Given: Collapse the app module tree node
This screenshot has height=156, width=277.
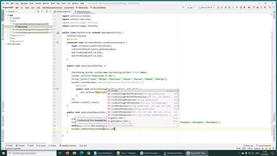Looking at the screenshot, I should (x=6, y=15).
